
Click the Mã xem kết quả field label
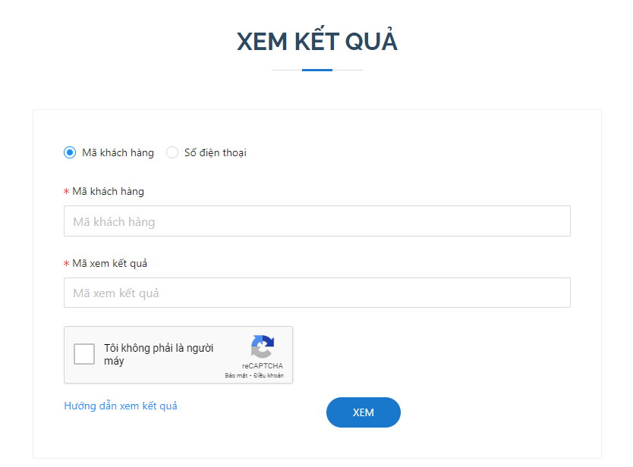click(109, 263)
